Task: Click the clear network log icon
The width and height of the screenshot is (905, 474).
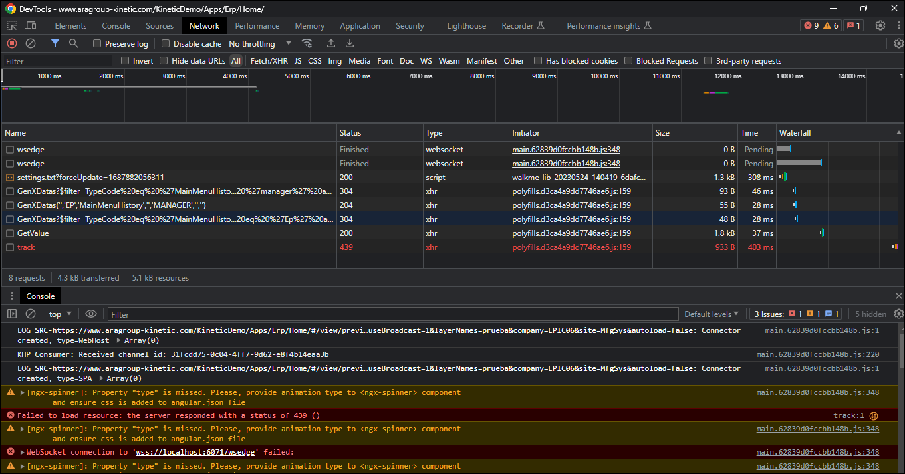Action: tap(31, 43)
